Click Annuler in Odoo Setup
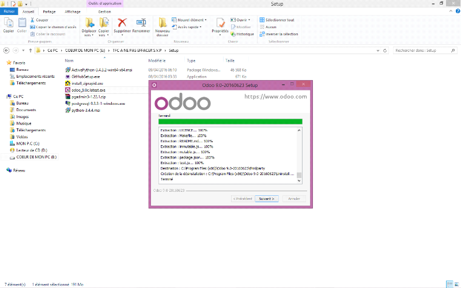Viewport: 461px width, 288px height. [x=294, y=199]
